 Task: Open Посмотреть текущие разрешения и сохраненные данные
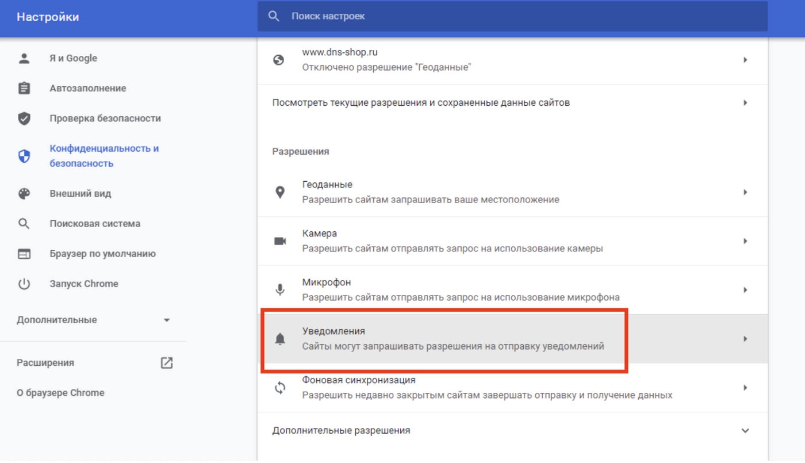(512, 103)
